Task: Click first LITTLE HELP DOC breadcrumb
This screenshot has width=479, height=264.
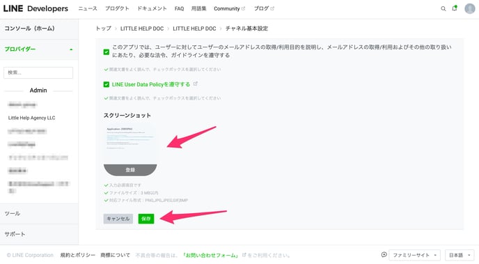Action: (x=142, y=29)
